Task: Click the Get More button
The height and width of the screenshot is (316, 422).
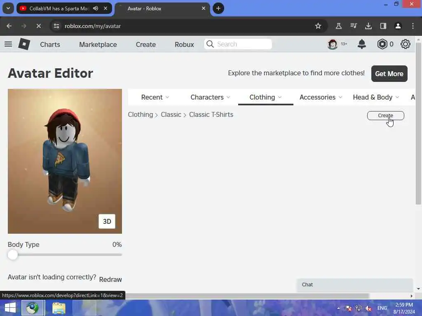Action: tap(389, 74)
